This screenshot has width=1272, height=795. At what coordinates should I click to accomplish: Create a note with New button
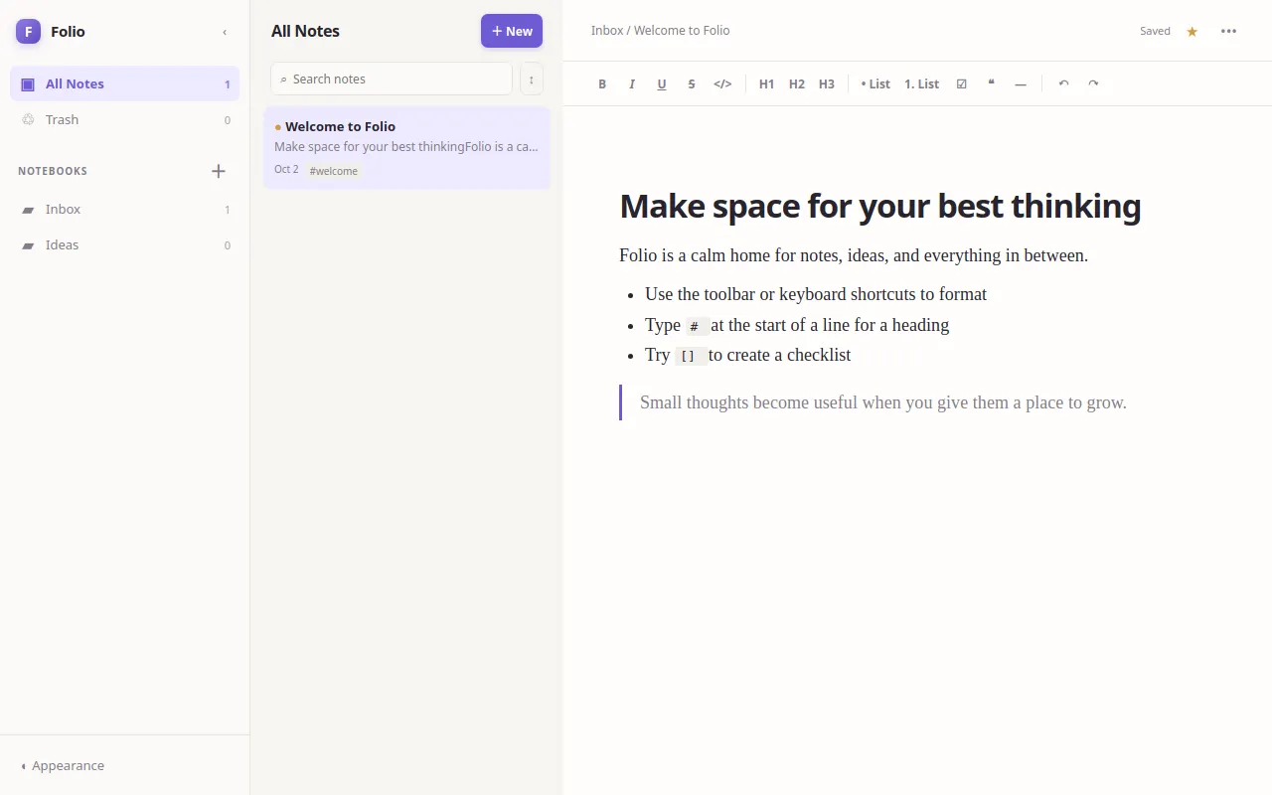click(512, 31)
